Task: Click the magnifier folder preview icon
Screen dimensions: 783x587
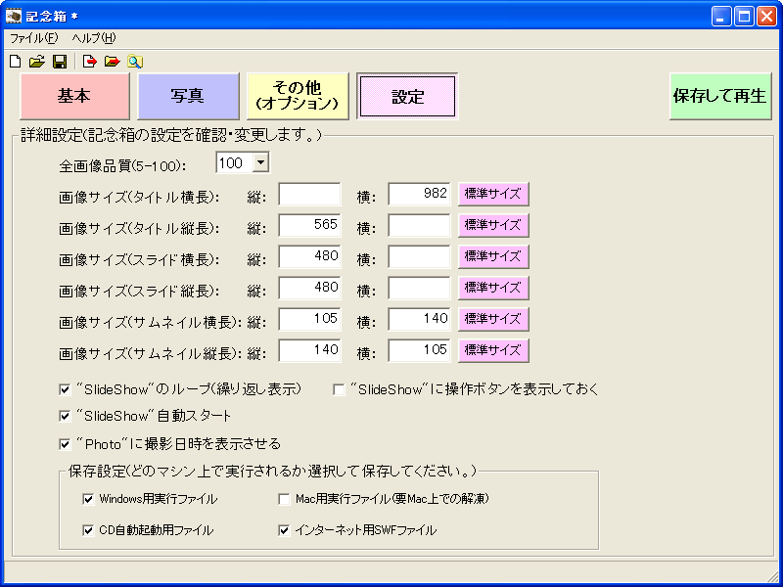Action: (135, 62)
